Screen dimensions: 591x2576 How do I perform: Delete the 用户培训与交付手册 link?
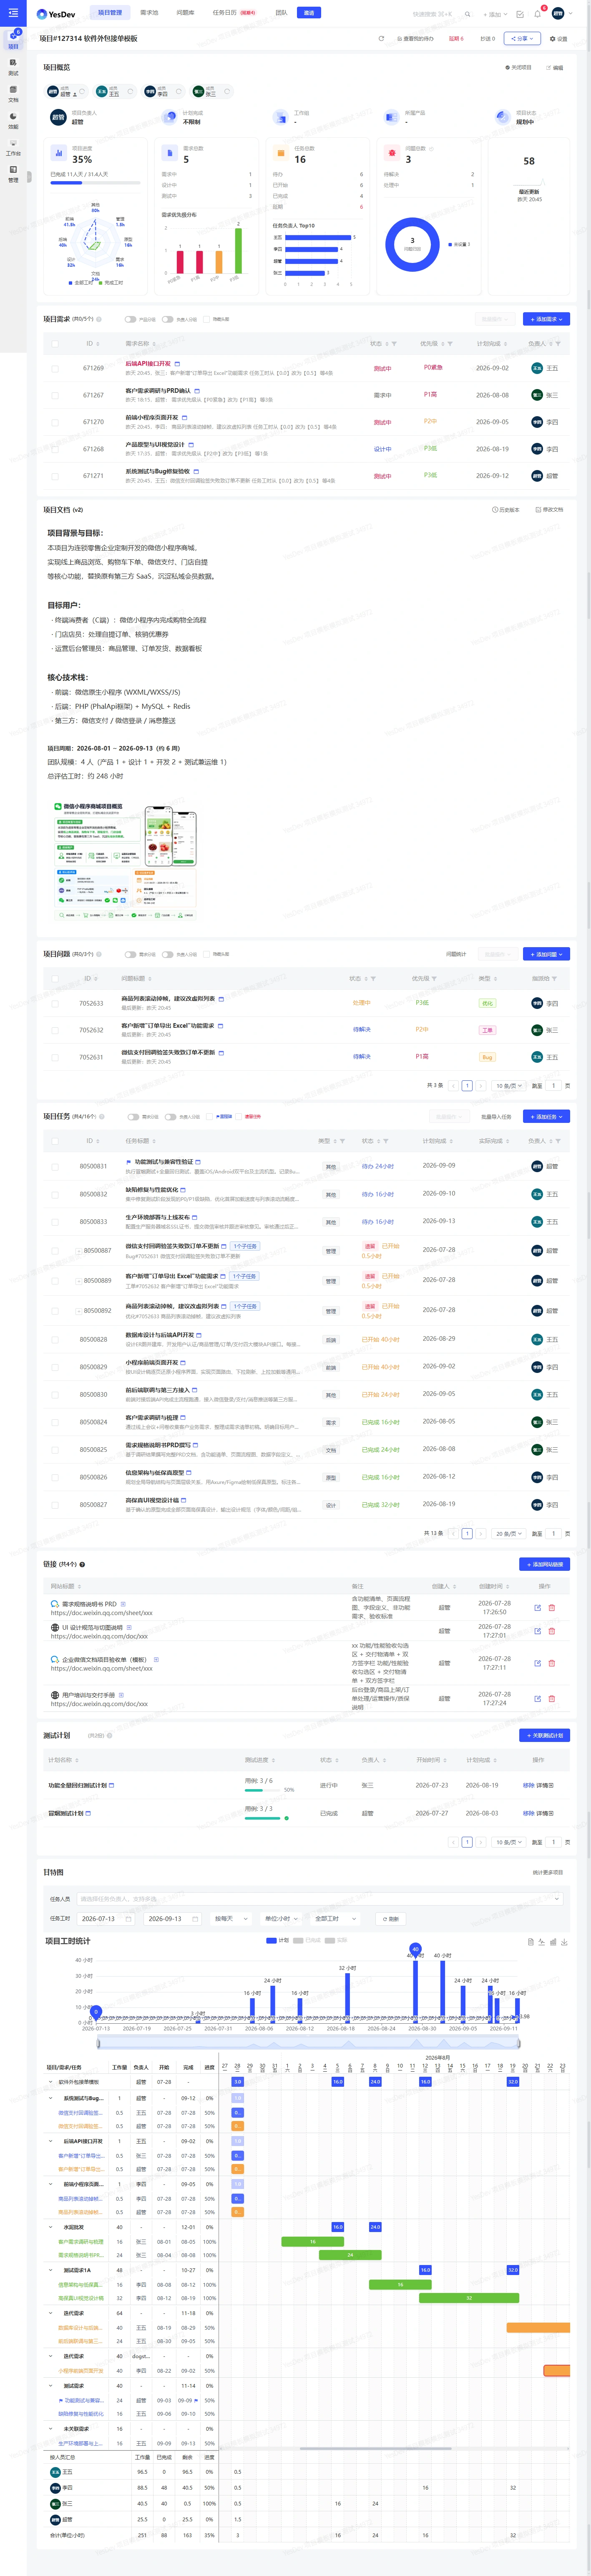point(552,1699)
